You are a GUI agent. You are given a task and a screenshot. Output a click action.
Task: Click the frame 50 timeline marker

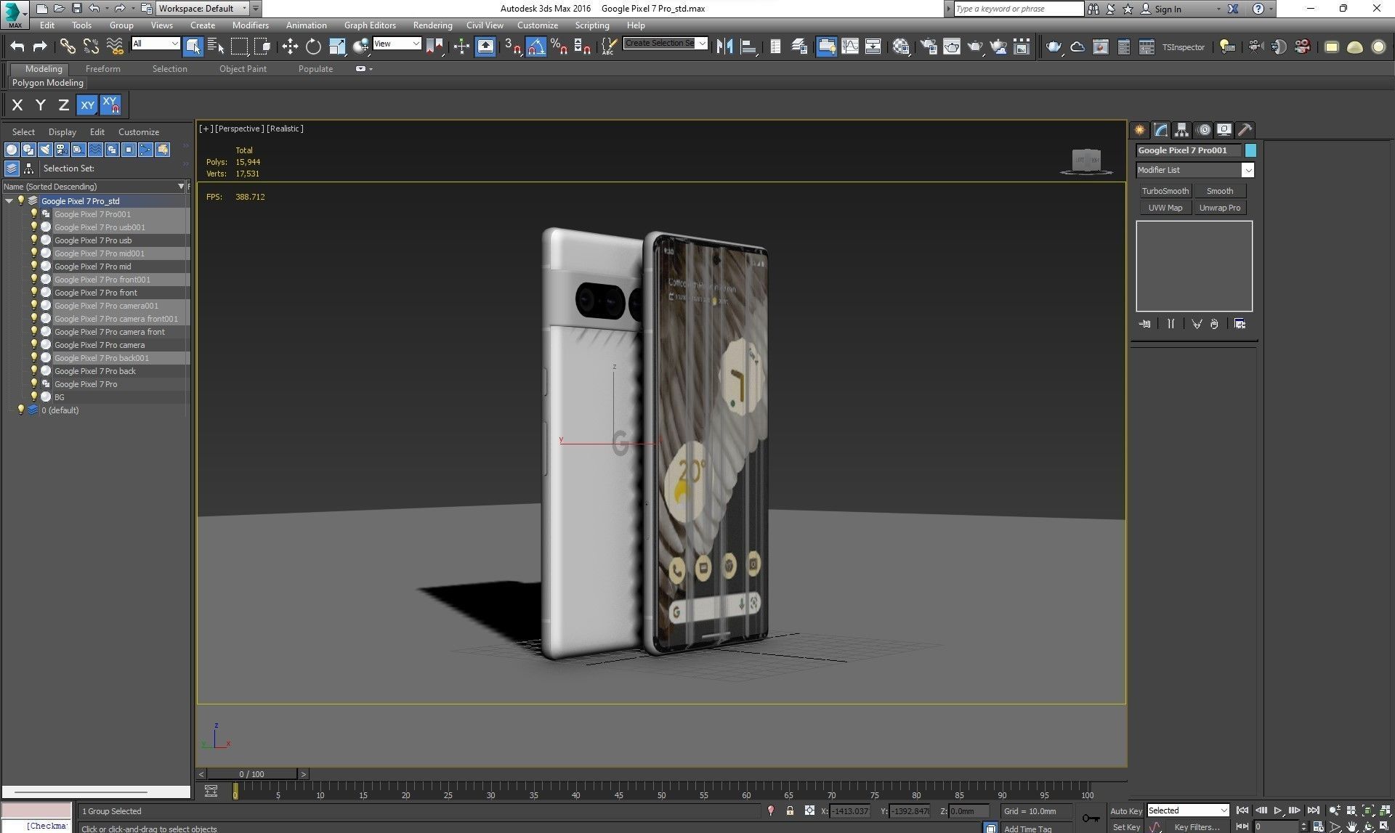(x=661, y=795)
